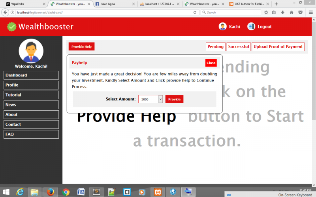
Task: Open the Contact sidebar item
Action: [x=31, y=125]
